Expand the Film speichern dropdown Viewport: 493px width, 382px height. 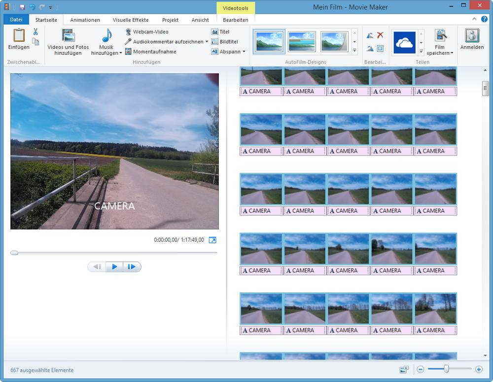(x=452, y=53)
